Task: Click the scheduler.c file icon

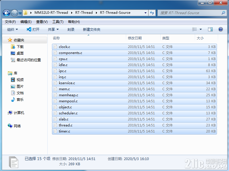Action: [55, 113]
